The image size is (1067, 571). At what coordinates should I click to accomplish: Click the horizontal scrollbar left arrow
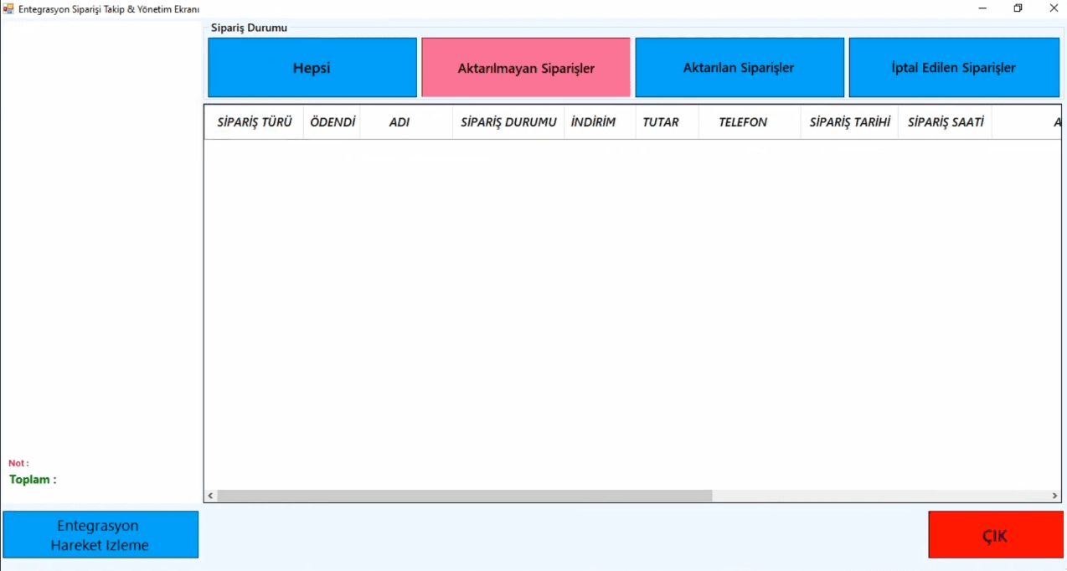(x=210, y=496)
